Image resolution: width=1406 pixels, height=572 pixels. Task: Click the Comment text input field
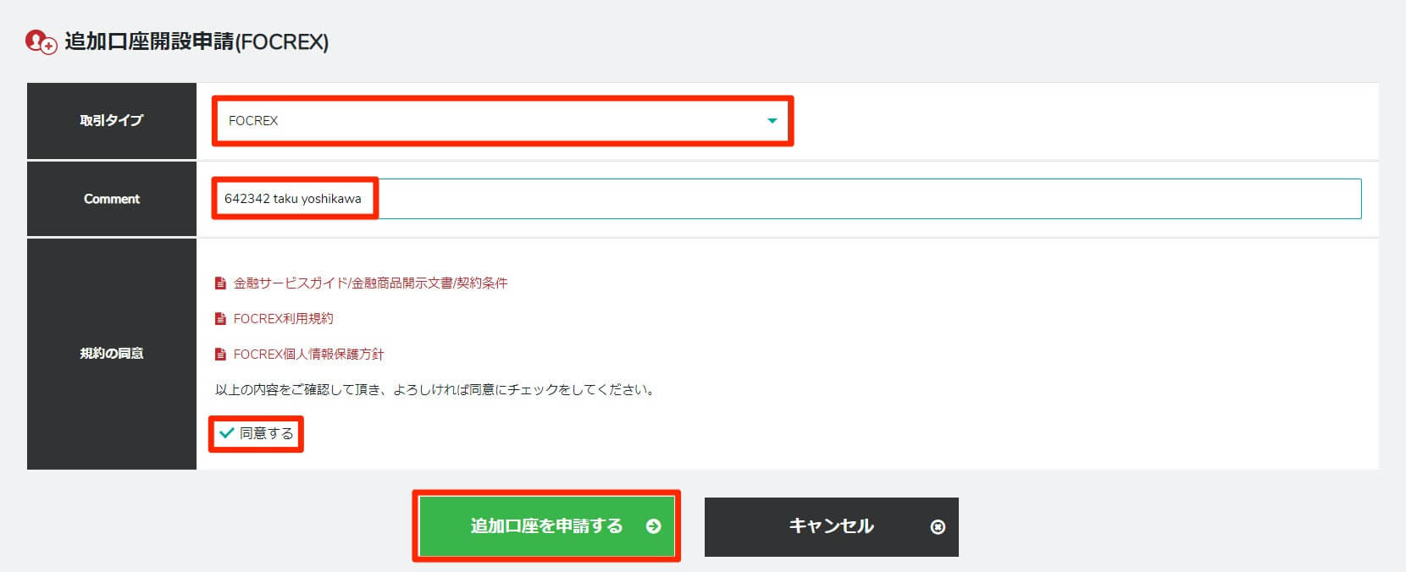pos(847,199)
